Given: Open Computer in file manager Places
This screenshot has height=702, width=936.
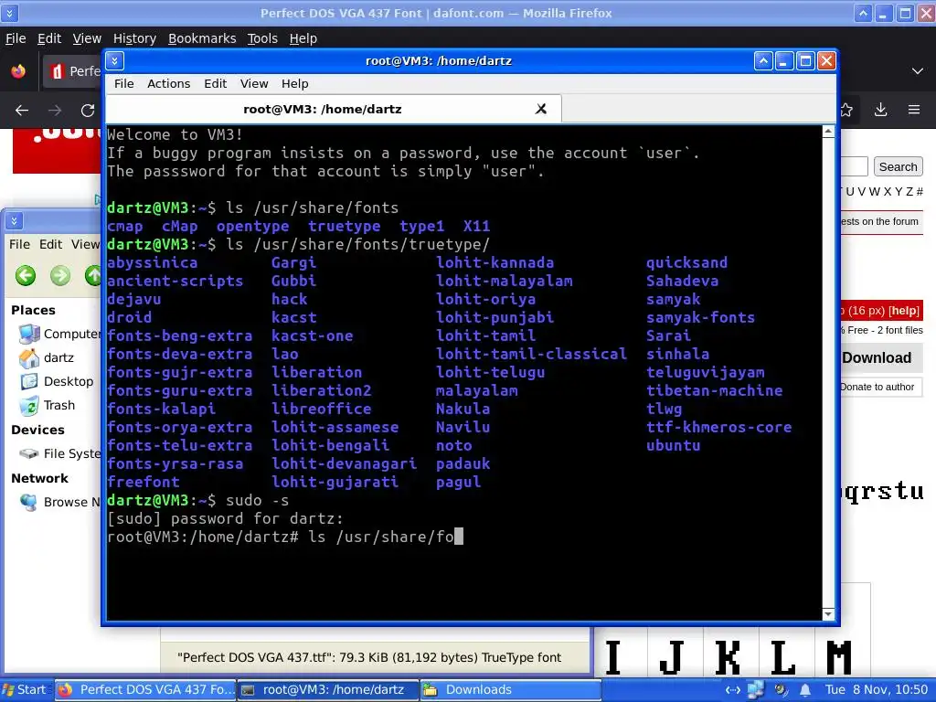Looking at the screenshot, I should point(58,334).
